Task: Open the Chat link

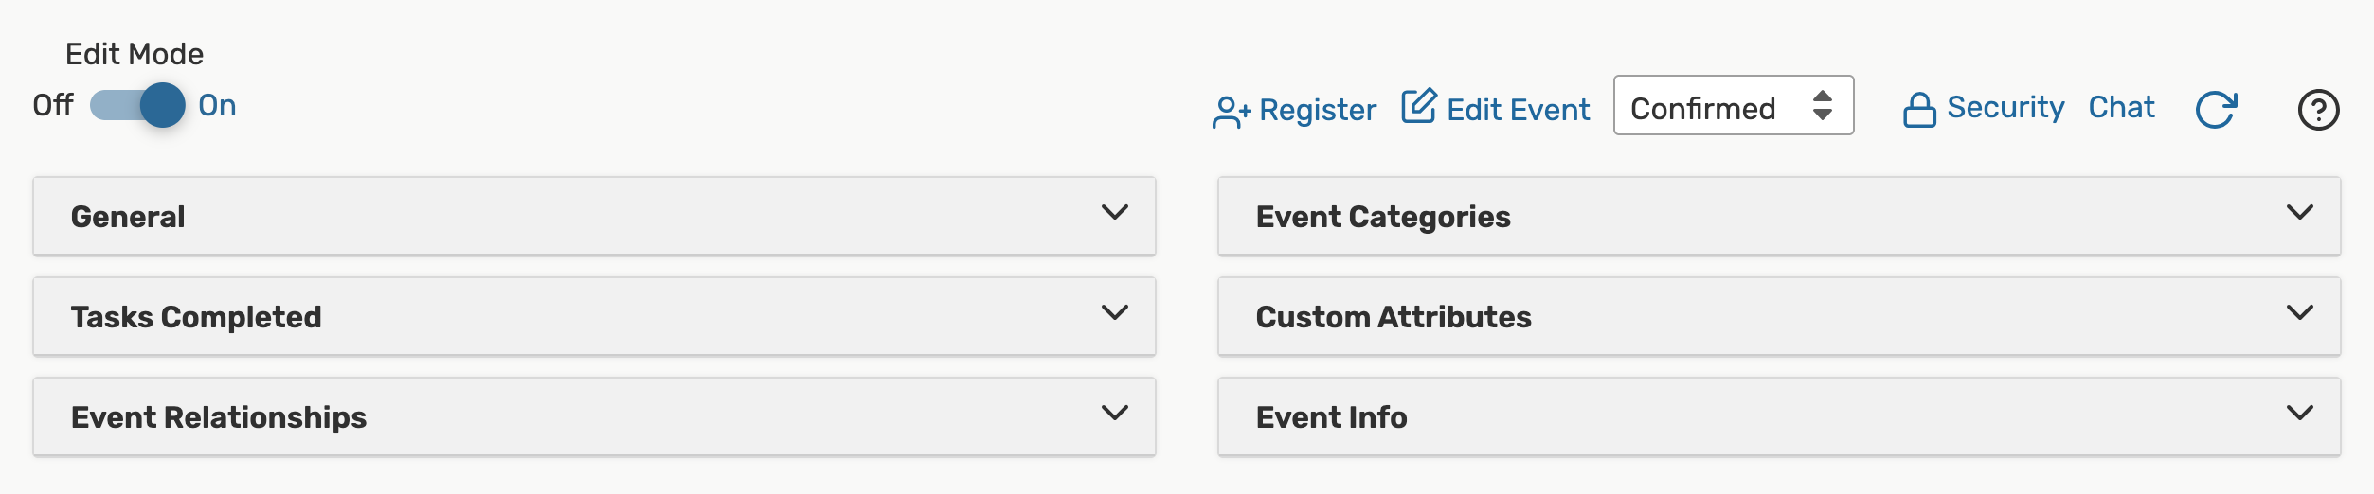Action: [2121, 108]
